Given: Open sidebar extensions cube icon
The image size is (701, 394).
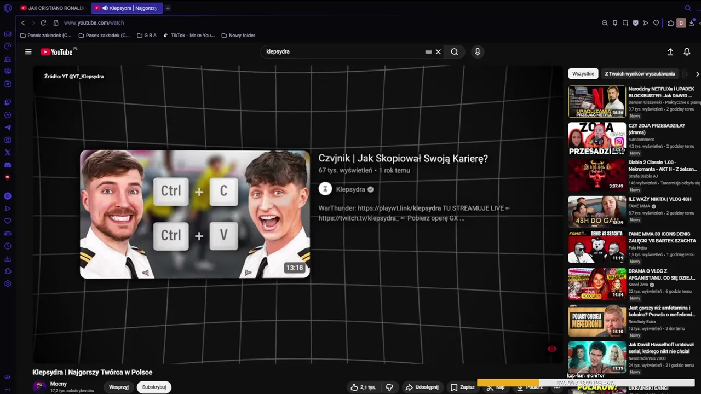Looking at the screenshot, I should tap(8, 271).
